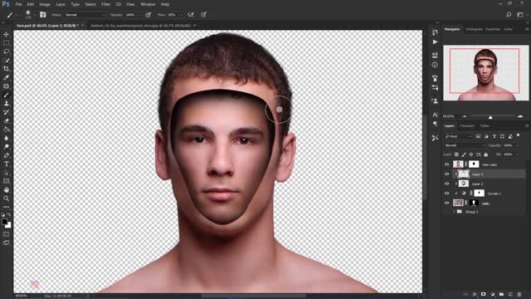The height and width of the screenshot is (299, 531).
Task: Toggle pressure for brush size
Action: point(203,15)
